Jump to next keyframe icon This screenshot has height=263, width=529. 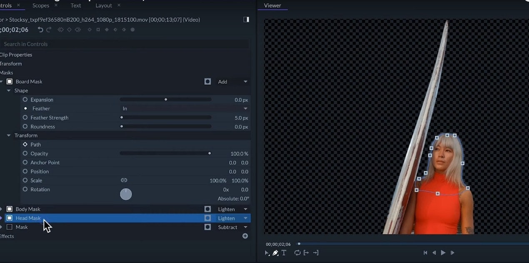tap(77, 29)
